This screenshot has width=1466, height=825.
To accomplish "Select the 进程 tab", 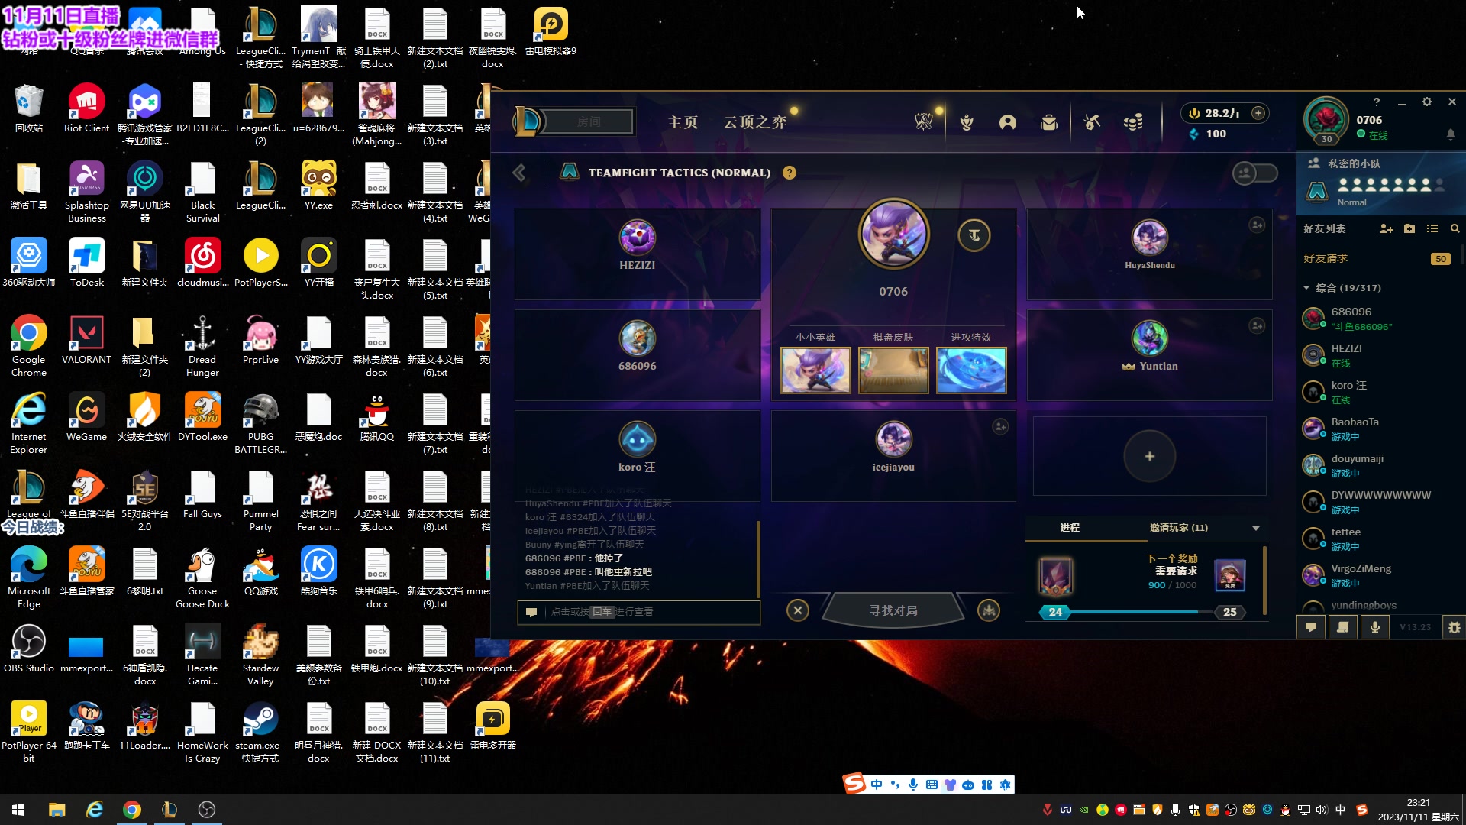I will click(x=1070, y=528).
